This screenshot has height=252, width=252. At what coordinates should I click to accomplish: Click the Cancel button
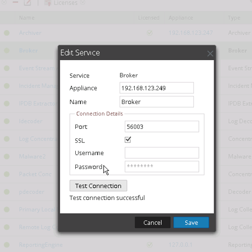pyautogui.click(x=153, y=222)
